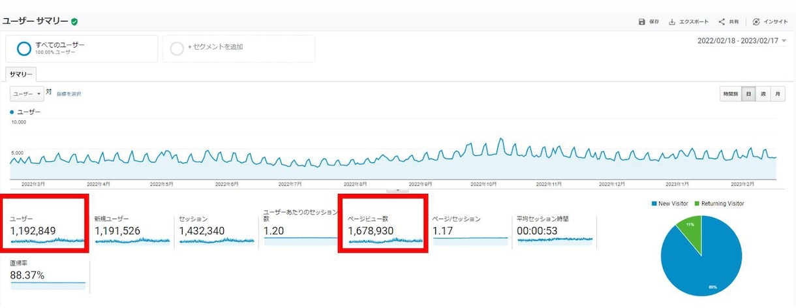Open the ユーザー metric dropdown above the chart
Screen dimensions: 796x308
point(27,94)
